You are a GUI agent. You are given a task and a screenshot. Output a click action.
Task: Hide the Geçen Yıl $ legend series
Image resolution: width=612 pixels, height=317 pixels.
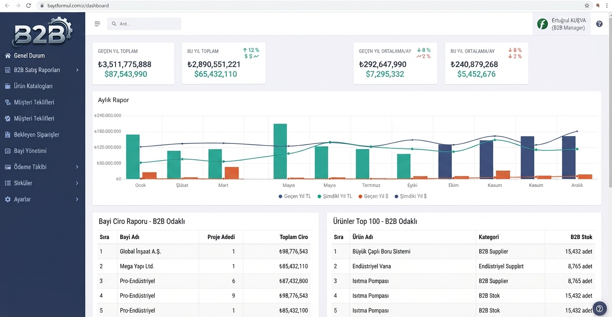[x=373, y=196]
